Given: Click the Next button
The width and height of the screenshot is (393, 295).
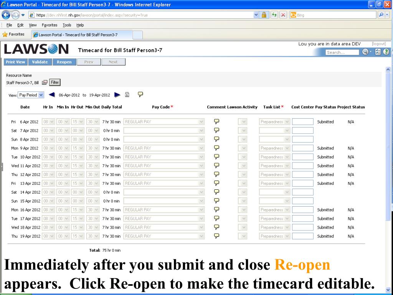Looking at the screenshot, I should tap(113, 62).
